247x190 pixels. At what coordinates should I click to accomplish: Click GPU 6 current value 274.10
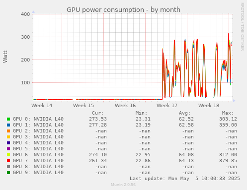(x=98, y=155)
